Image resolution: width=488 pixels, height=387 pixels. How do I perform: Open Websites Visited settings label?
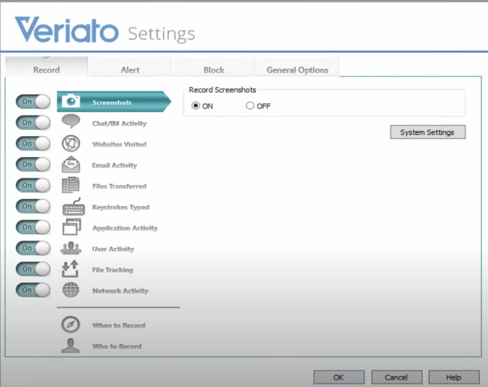click(119, 145)
